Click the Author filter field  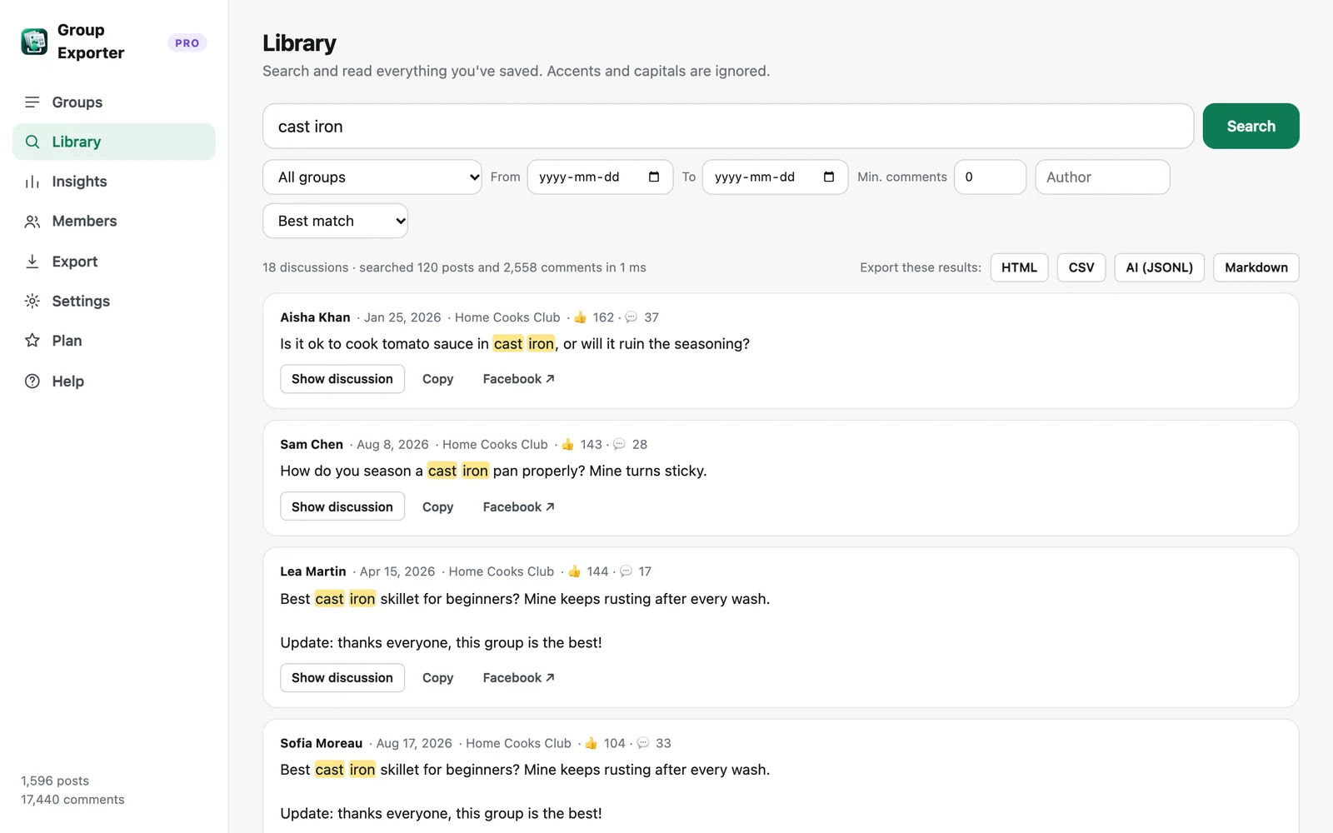pyautogui.click(x=1102, y=177)
